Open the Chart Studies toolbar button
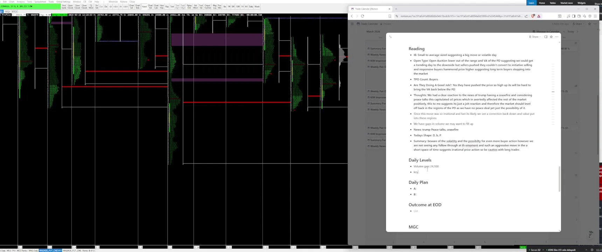 coord(138,7)
